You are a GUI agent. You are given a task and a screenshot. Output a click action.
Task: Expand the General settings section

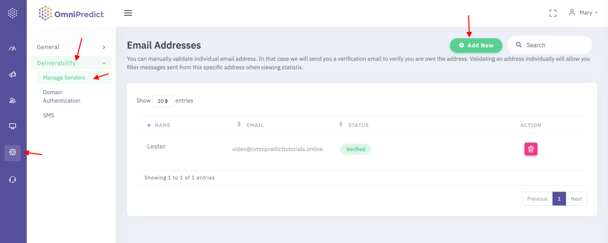(71, 47)
